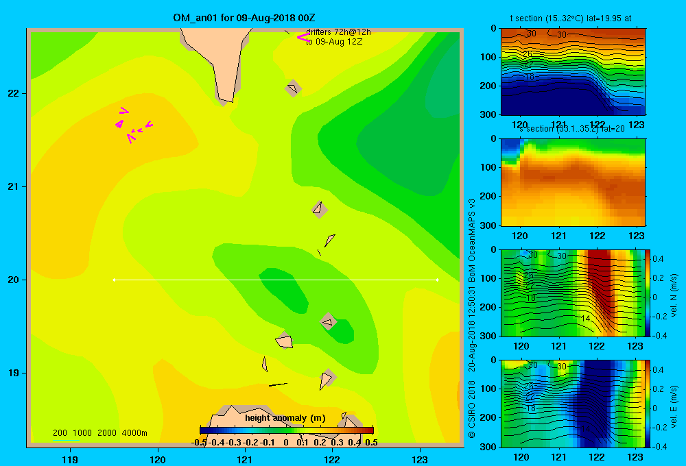
Task: Click the '0.5' tick at height anomaly scale end
Action: coord(371,443)
